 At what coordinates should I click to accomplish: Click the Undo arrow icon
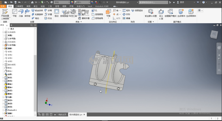pyautogui.click(x=19, y=2)
